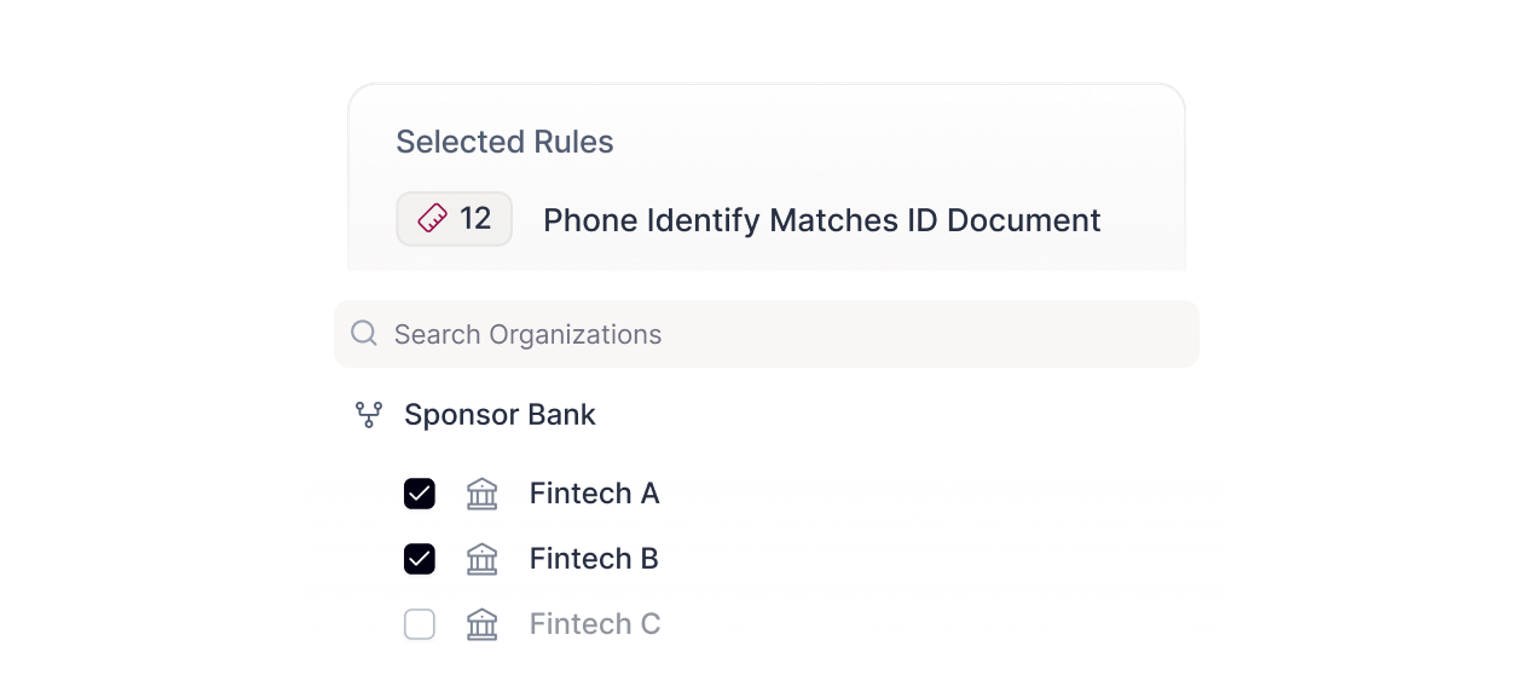Screen dimensions: 1533x699
Task: Click the magnifying glass search icon
Action: [x=364, y=334]
